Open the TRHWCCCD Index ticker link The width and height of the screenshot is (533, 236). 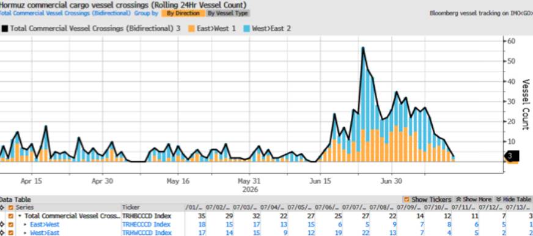(147, 233)
